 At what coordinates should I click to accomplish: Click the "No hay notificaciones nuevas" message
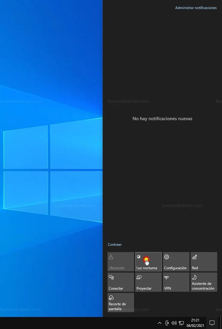[x=162, y=119]
